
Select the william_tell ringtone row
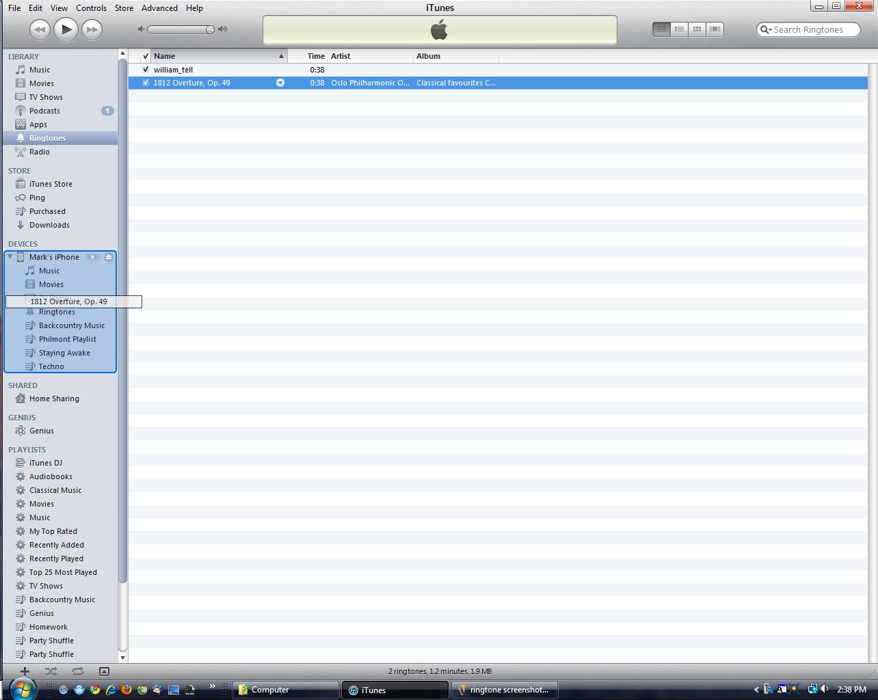(498, 70)
